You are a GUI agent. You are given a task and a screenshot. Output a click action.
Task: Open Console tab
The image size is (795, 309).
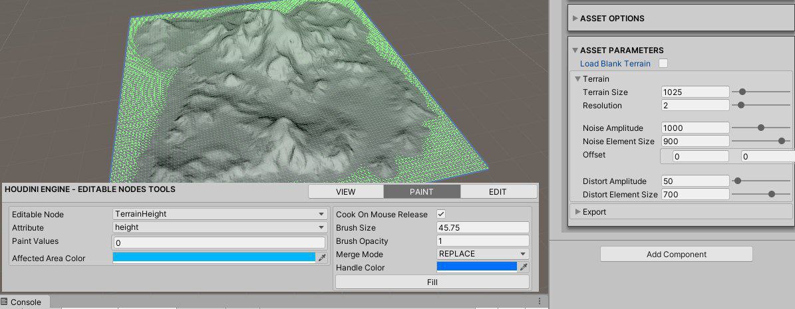25,302
